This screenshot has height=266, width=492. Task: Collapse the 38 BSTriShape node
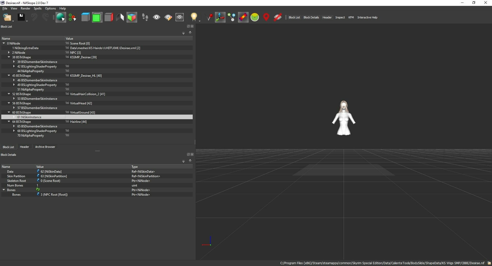click(9, 57)
